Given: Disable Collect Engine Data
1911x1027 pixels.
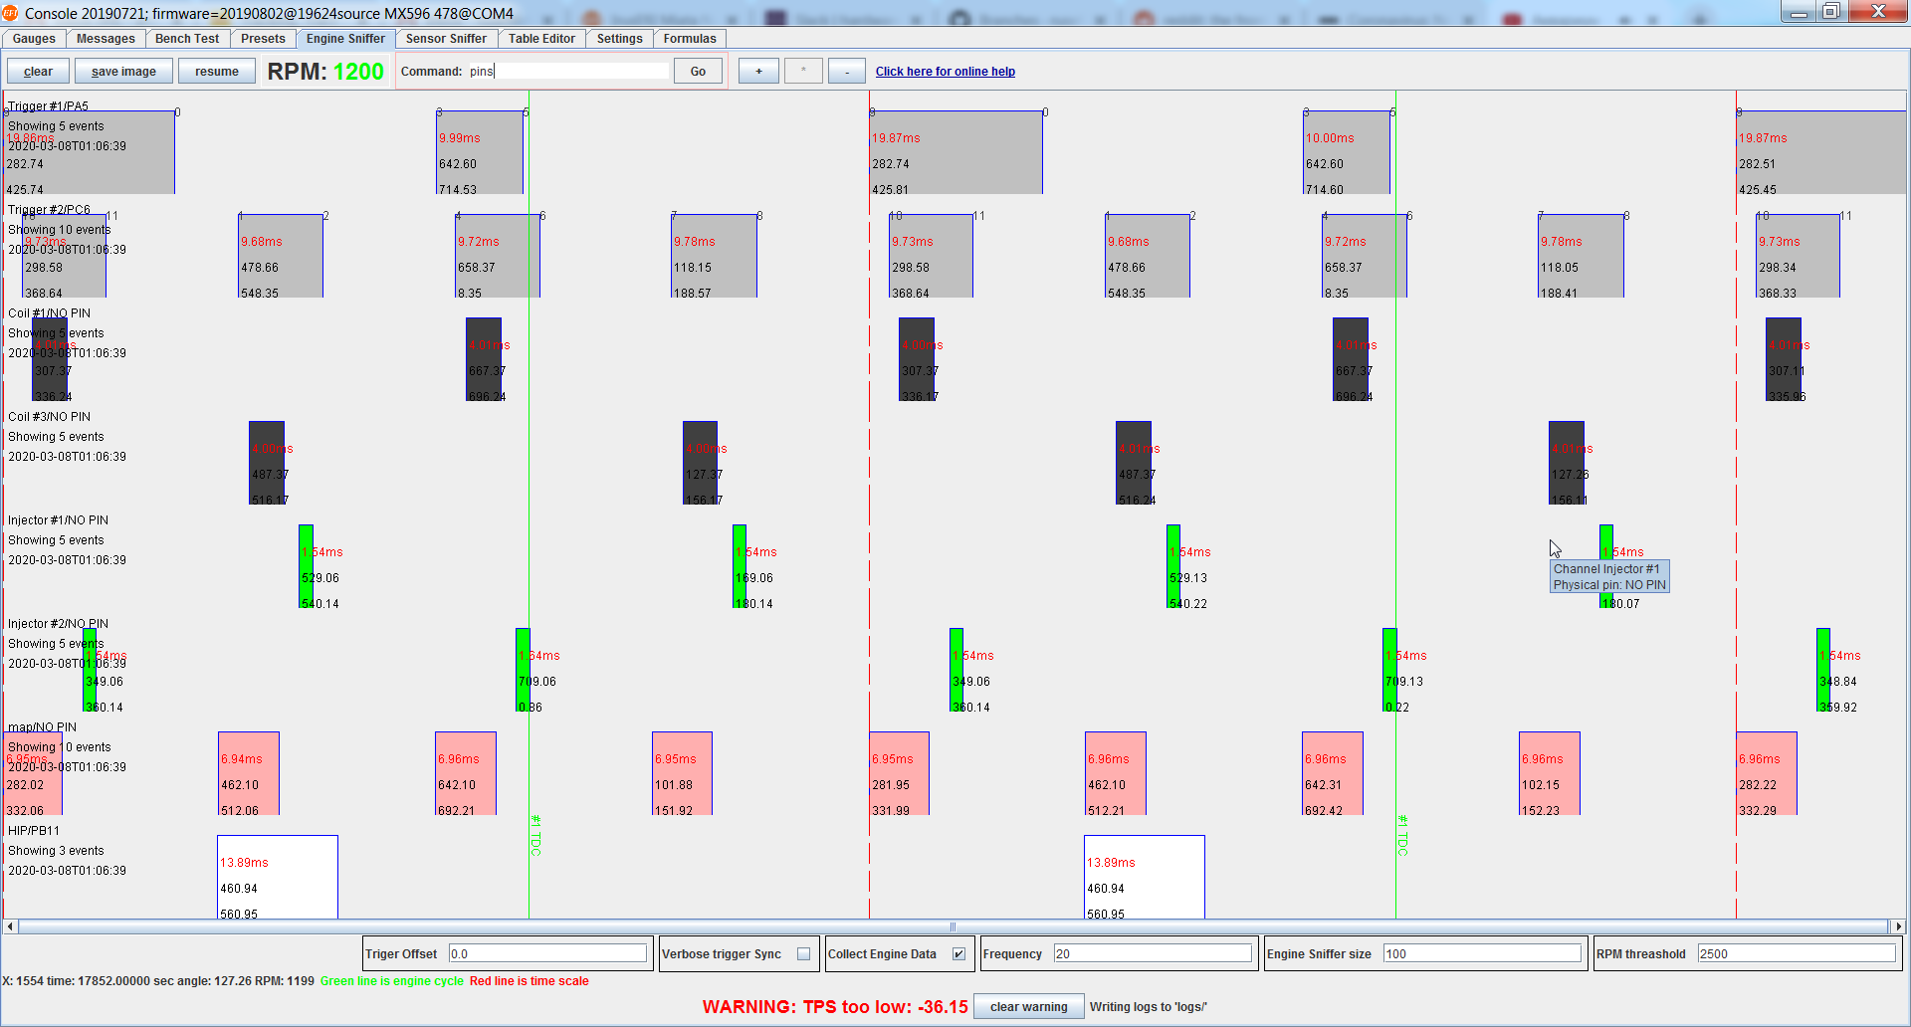Looking at the screenshot, I should coord(958,953).
